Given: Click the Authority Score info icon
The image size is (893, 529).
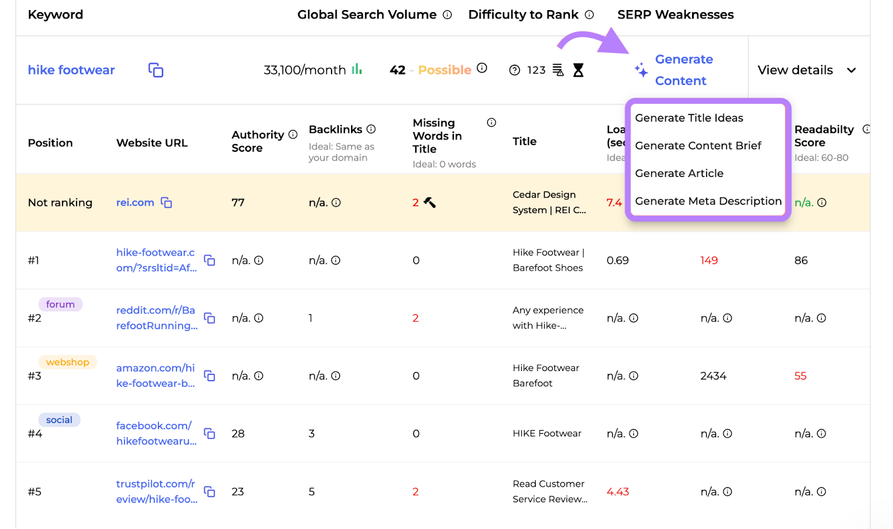Looking at the screenshot, I should point(293,134).
